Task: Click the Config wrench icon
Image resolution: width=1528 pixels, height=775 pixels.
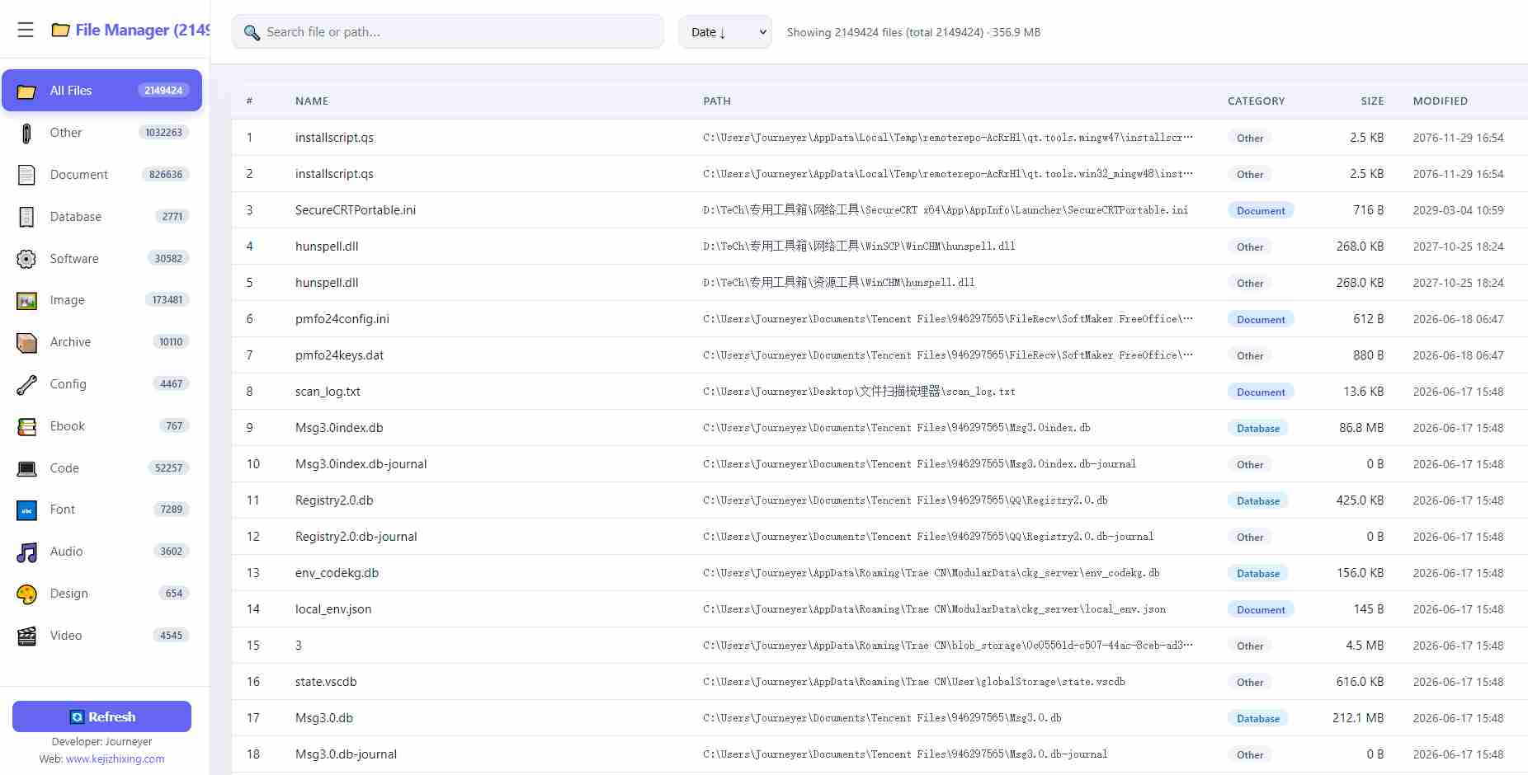Action: [26, 384]
